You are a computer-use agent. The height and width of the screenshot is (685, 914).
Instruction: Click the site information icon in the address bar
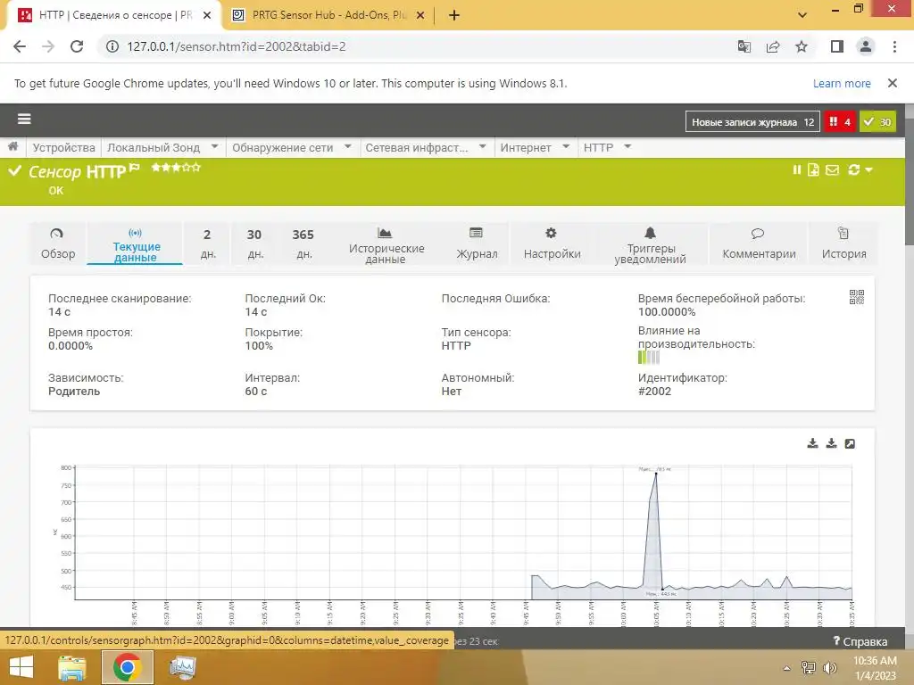[112, 46]
